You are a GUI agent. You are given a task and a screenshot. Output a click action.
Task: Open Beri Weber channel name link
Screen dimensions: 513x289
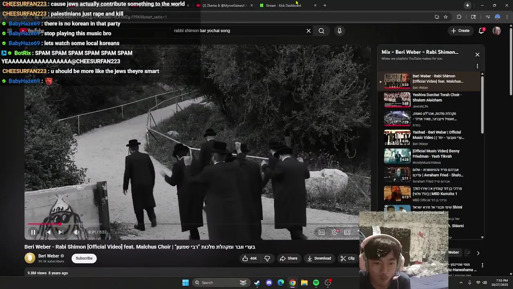click(48, 256)
